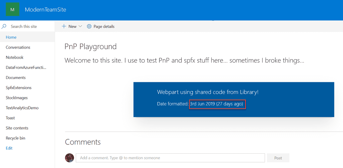
Task: Click the plus icon beside New
Action: point(64,26)
